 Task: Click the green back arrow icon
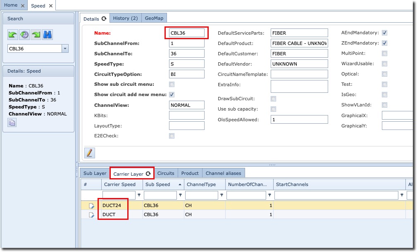13,35
